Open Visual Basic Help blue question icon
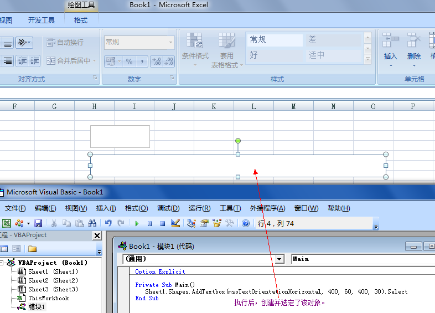The height and width of the screenshot is (313, 435). (246, 223)
